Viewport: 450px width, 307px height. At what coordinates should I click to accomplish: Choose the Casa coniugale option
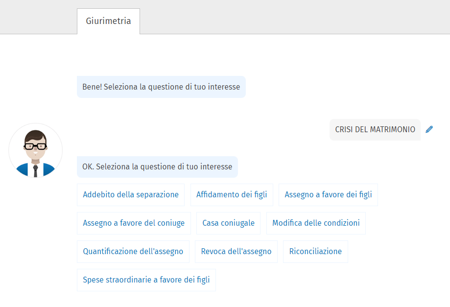coord(229,223)
